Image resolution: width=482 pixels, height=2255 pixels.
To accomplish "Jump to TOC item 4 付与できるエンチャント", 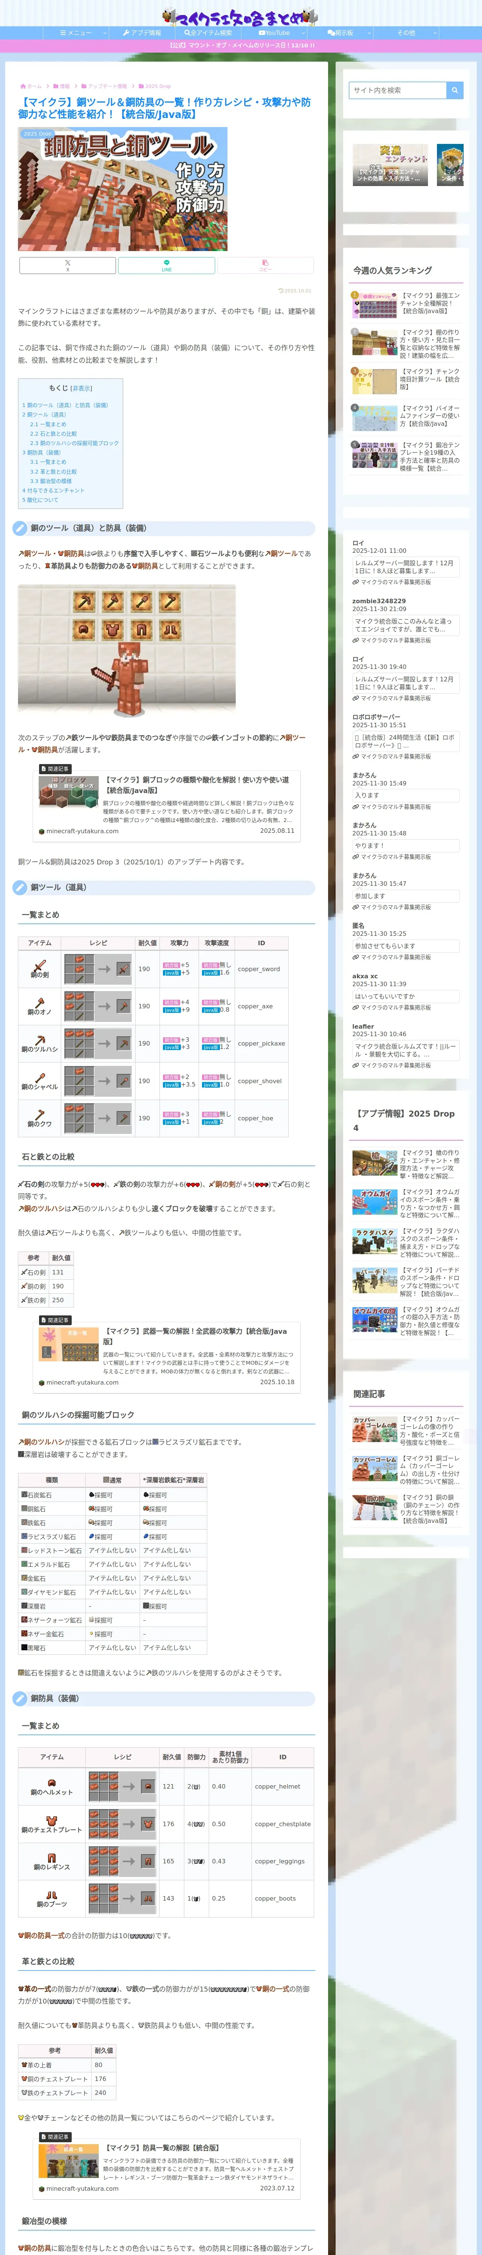I will coord(53,490).
